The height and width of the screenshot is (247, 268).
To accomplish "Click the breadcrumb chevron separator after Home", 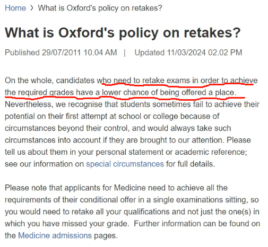I will (32, 8).
